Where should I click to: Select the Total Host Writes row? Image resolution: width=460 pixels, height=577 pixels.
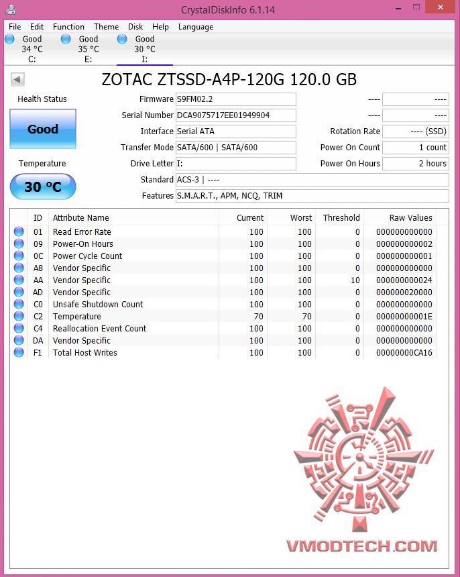[x=223, y=352]
